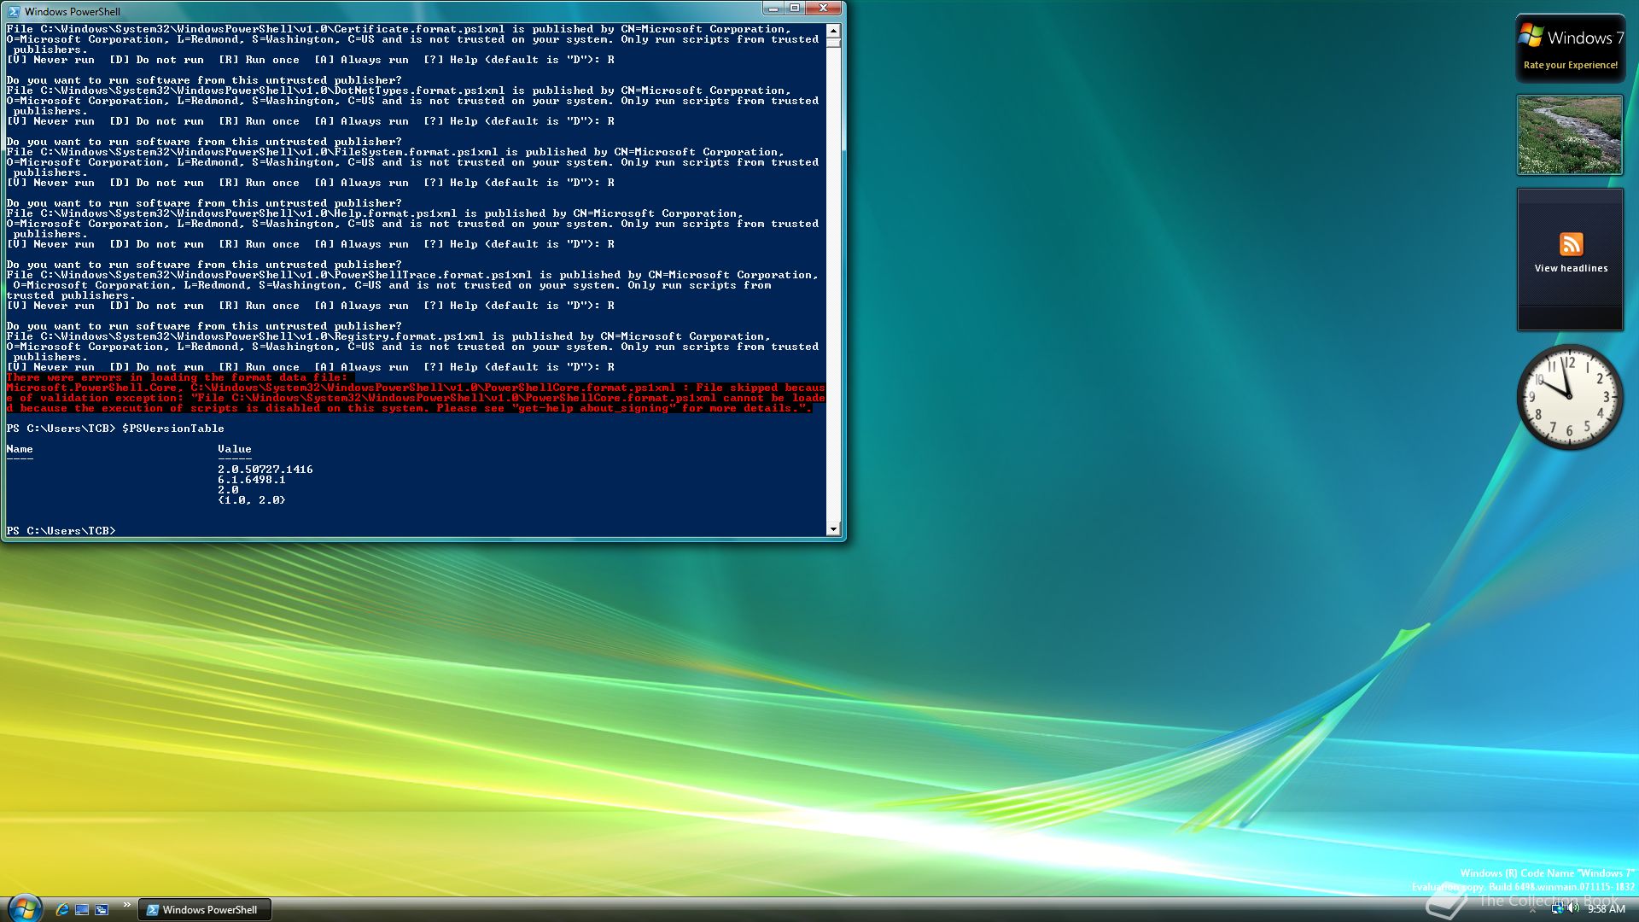Viewport: 1639px width, 922px height.
Task: Click the Show Desktop quick launch icon
Action: pyautogui.click(x=82, y=909)
